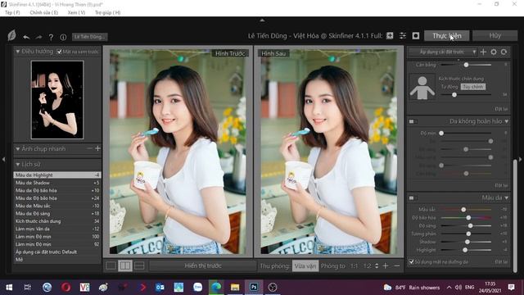Collapse the Ảnh chụp nhanh panel

point(18,149)
